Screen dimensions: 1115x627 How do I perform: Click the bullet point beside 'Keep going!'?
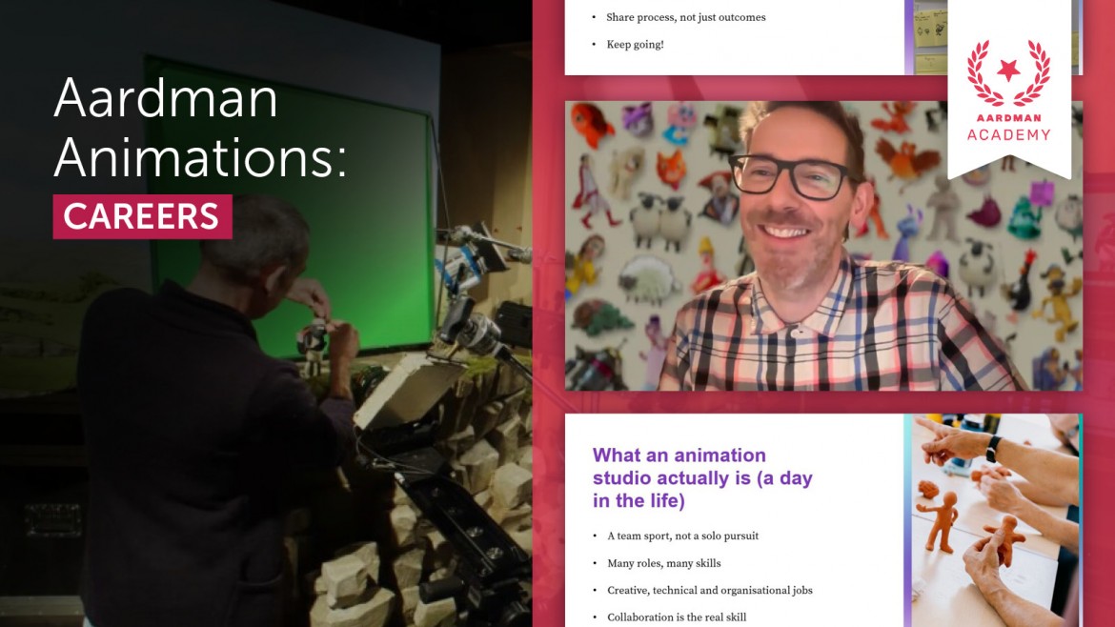point(596,43)
